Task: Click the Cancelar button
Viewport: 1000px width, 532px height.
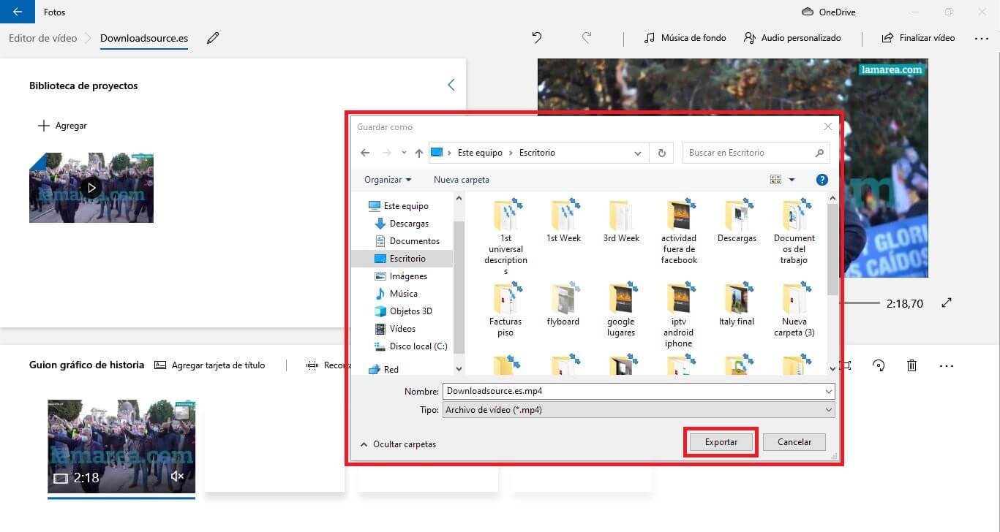Action: coord(794,442)
